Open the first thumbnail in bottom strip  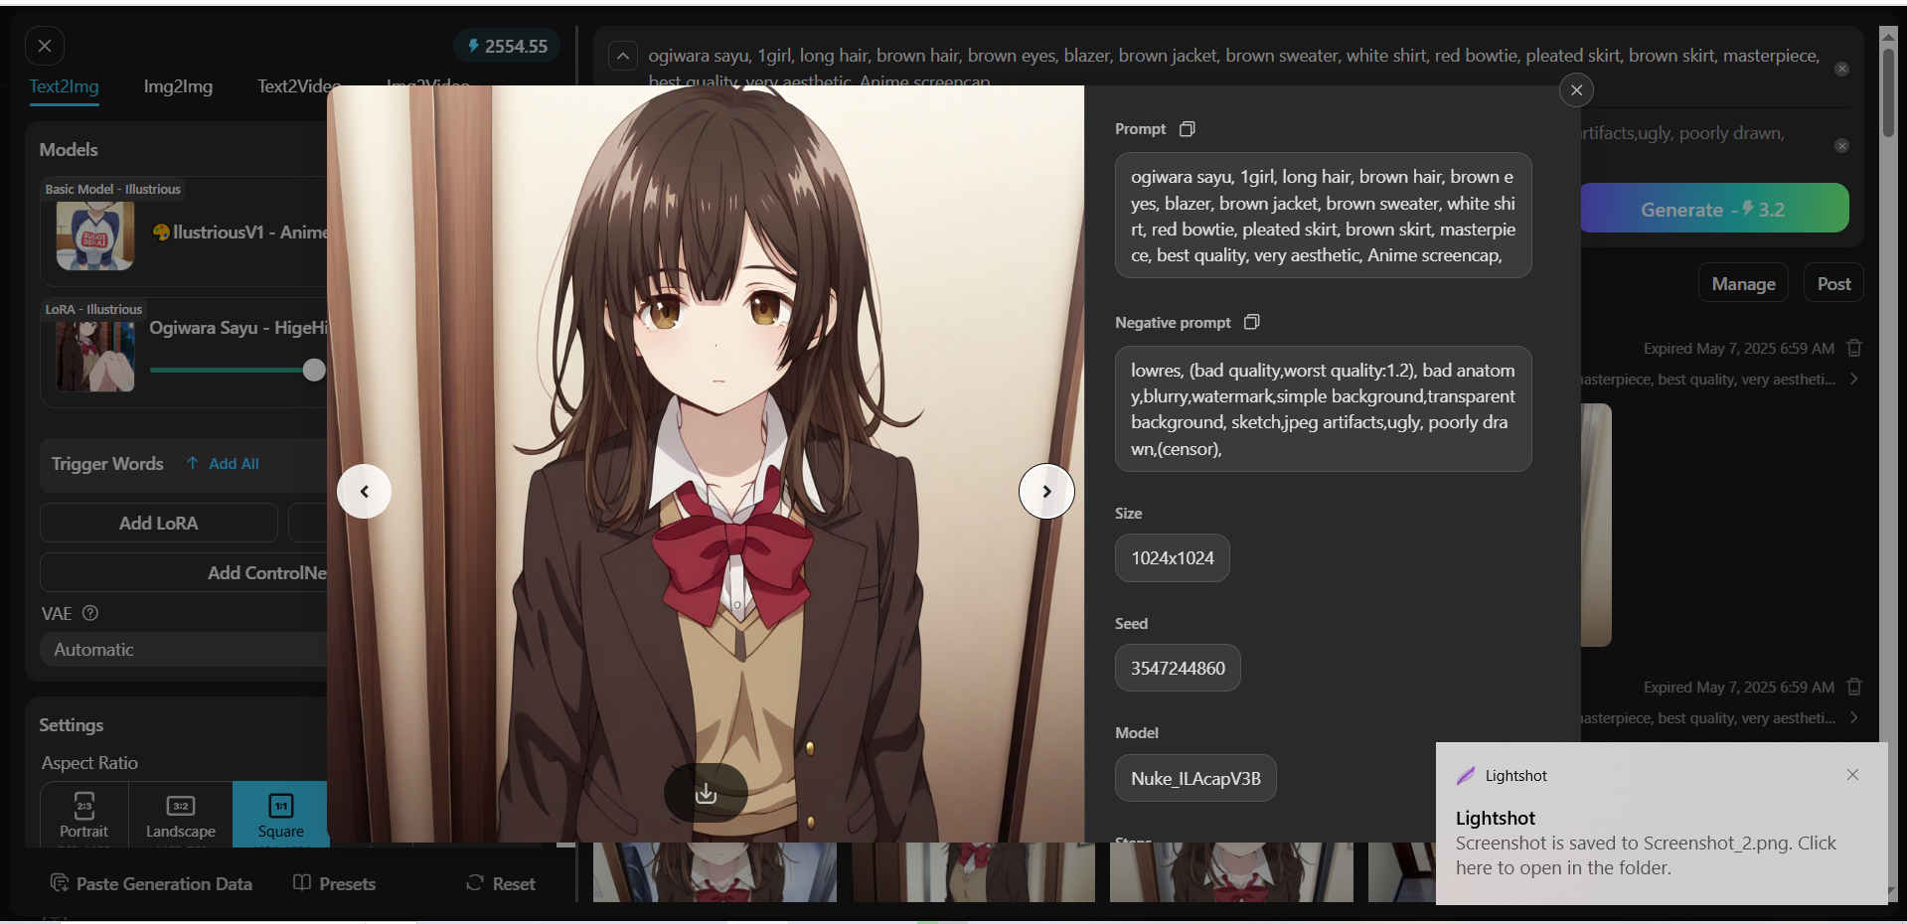click(x=715, y=872)
